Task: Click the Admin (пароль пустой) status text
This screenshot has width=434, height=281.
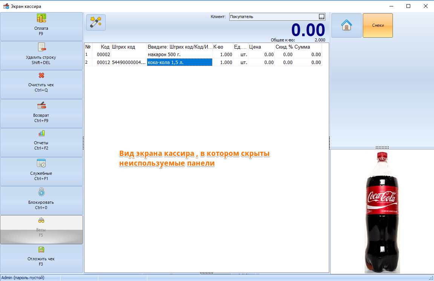Action: point(23,277)
